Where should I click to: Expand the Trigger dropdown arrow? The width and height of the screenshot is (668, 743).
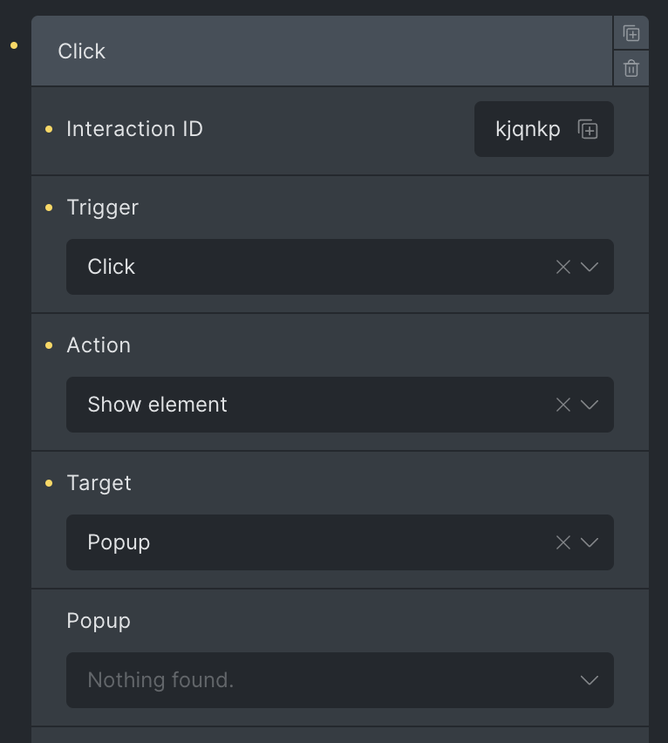[x=590, y=267]
